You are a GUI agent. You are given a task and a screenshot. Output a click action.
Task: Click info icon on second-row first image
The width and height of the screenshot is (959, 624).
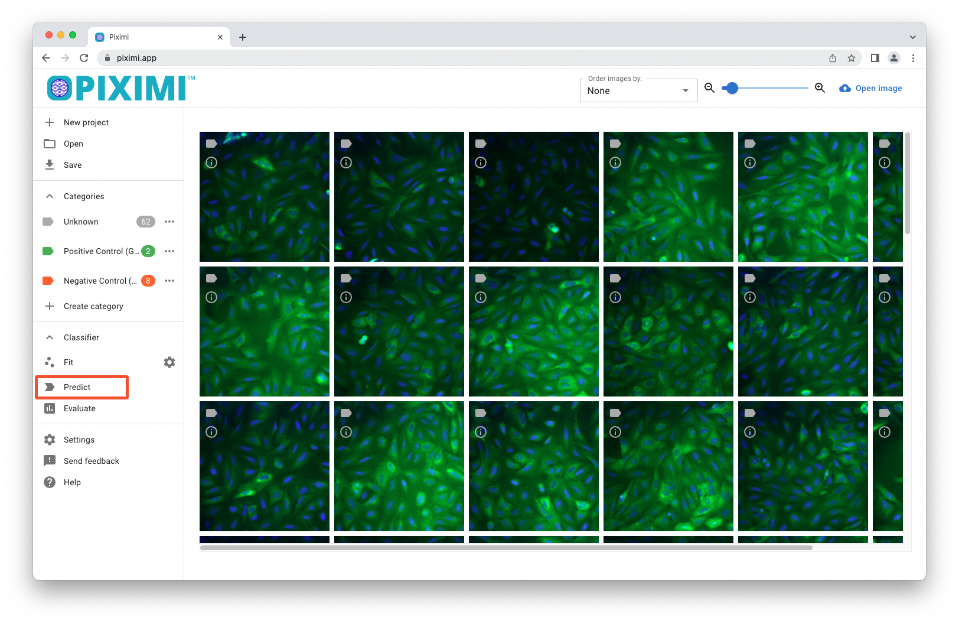pos(211,297)
